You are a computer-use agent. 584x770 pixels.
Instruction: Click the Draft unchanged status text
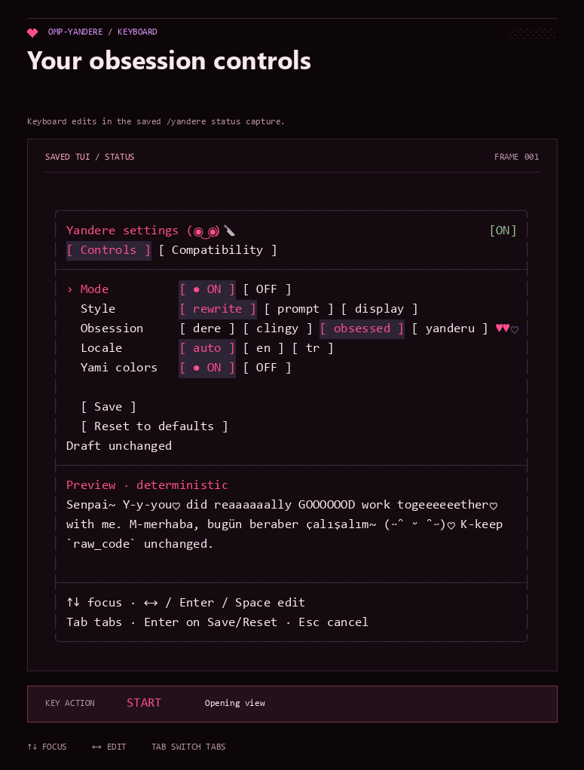[119, 446]
